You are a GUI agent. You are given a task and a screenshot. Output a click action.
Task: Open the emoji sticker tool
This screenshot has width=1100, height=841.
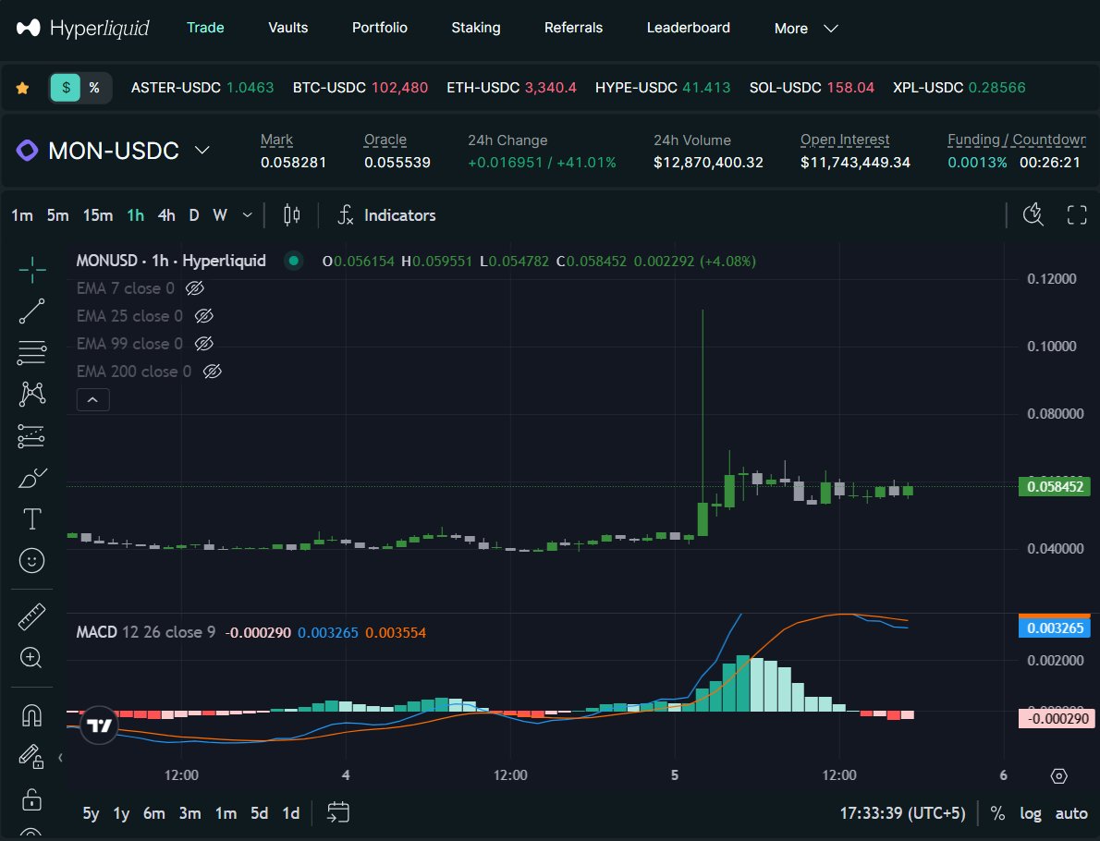point(31,560)
